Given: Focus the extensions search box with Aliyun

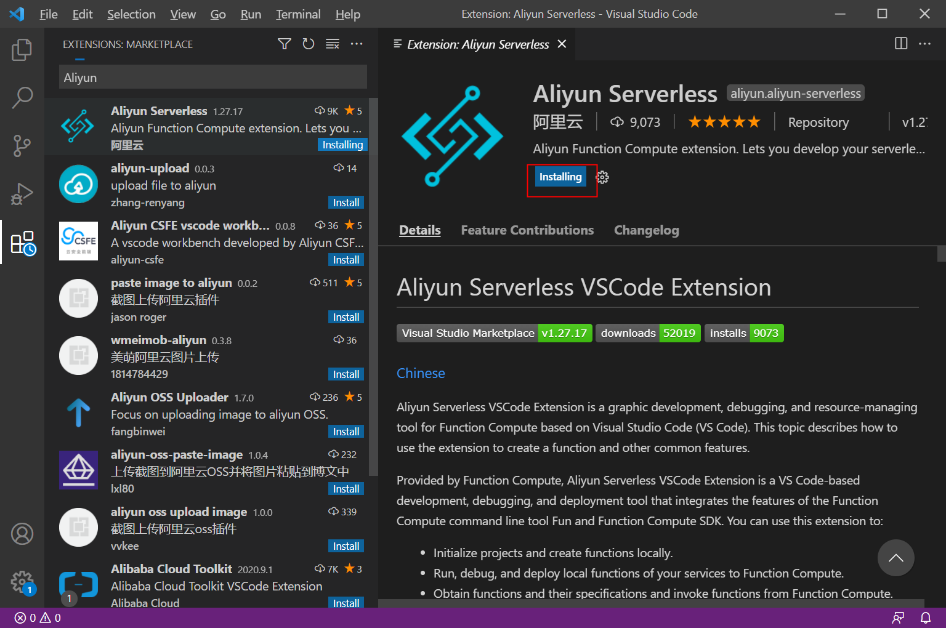Looking at the screenshot, I should [213, 78].
